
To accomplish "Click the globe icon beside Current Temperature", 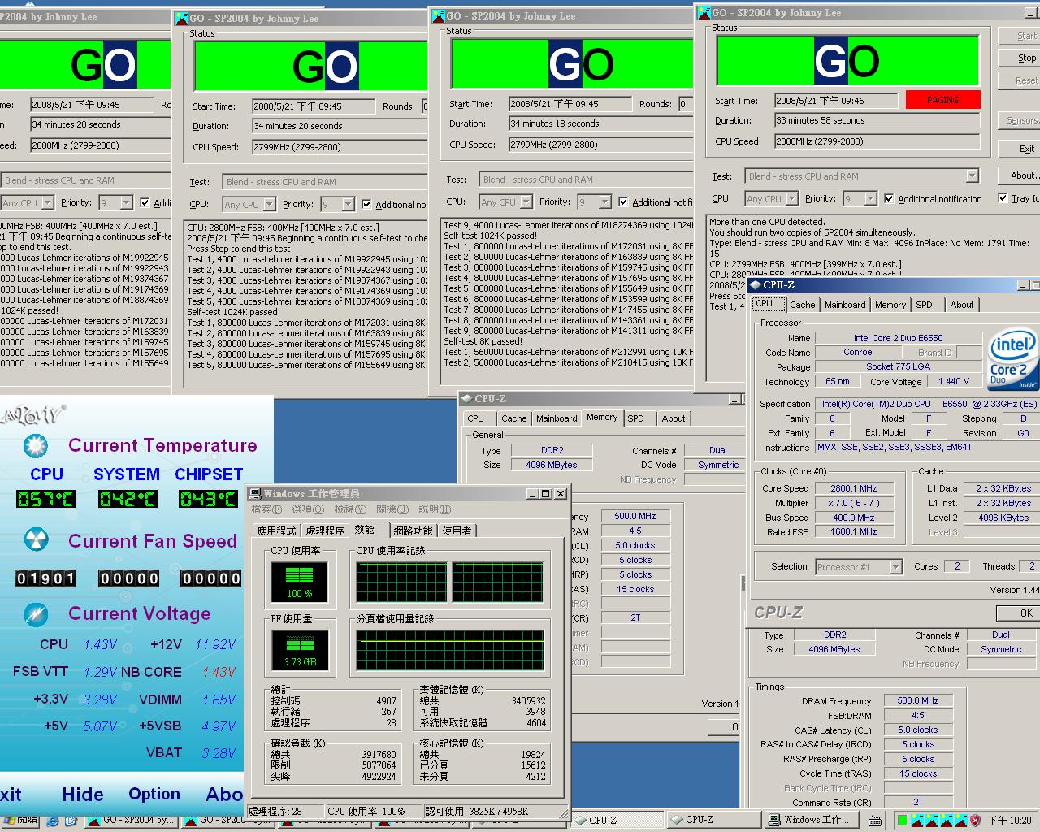I will click(x=34, y=446).
